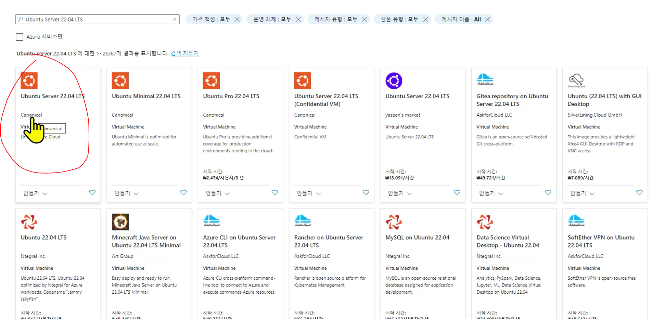The height and width of the screenshot is (319, 652).
Task: Favorite the Gitea repository card
Action: (x=548, y=193)
